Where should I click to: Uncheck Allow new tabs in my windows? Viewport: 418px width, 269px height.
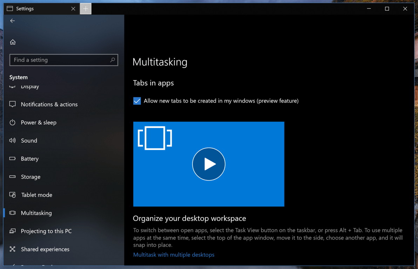coord(137,101)
